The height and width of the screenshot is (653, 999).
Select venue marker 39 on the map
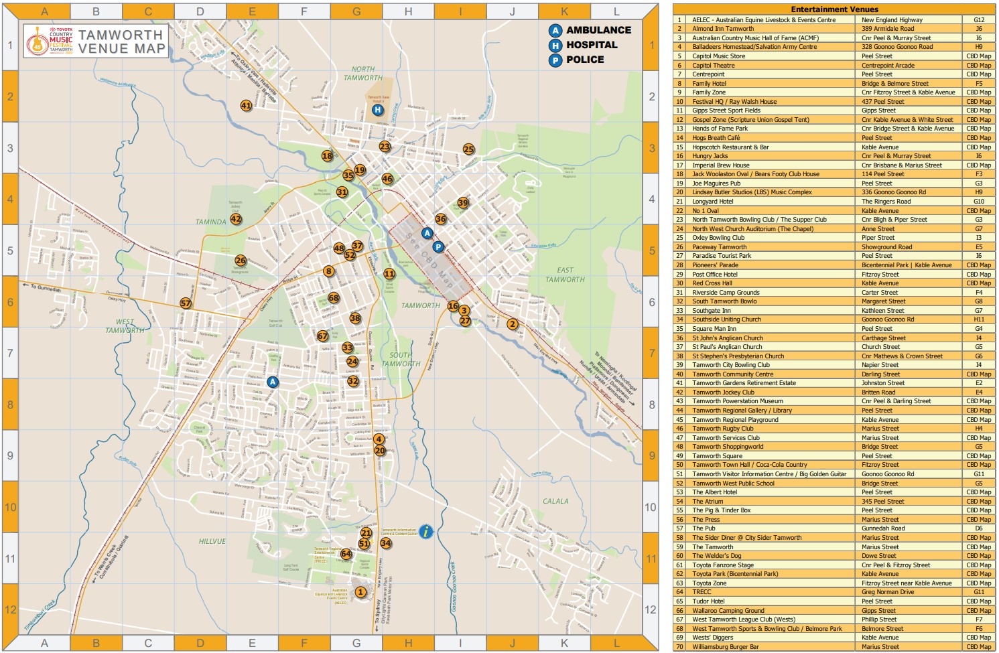point(463,202)
